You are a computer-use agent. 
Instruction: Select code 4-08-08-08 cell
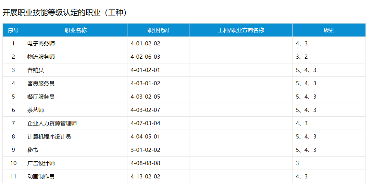coord(158,163)
